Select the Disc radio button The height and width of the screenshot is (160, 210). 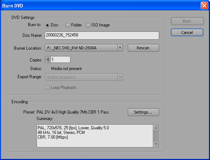tap(47, 25)
